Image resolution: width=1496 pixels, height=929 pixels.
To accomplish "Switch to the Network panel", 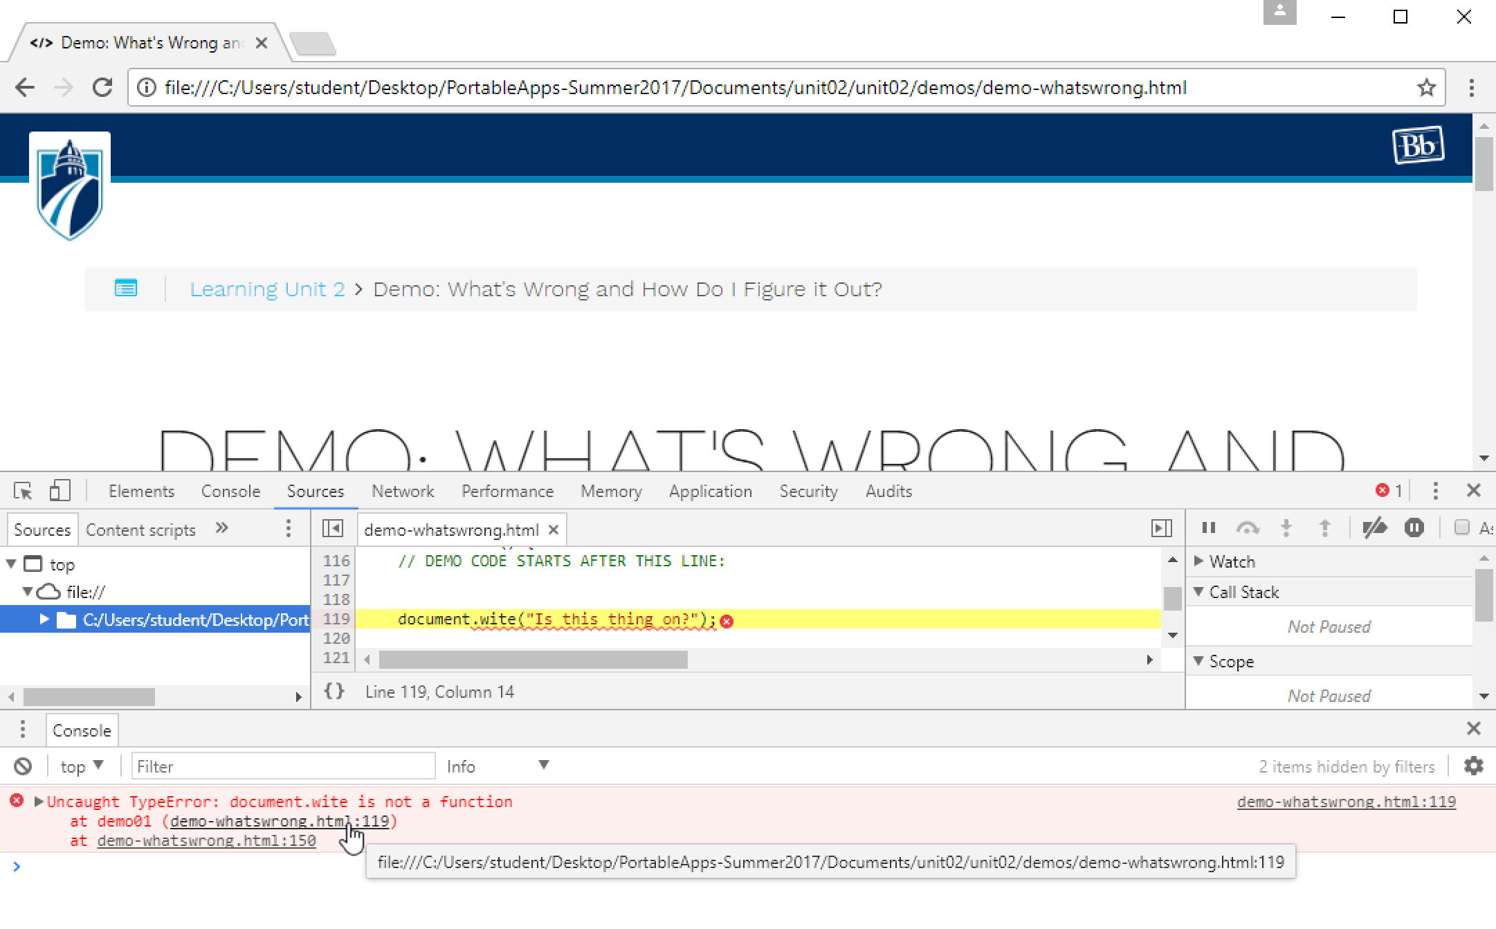I will pos(403,491).
